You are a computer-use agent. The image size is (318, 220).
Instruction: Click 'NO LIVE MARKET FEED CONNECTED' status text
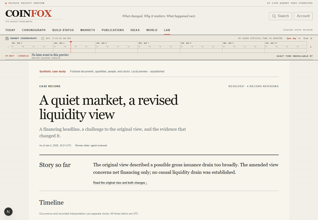coord(290,3)
